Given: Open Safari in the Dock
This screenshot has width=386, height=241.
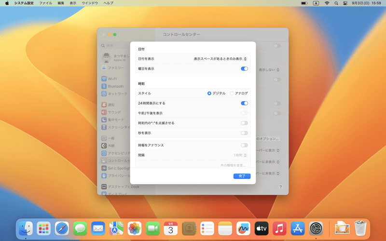Looking at the screenshot, I should pyautogui.click(x=62, y=228).
